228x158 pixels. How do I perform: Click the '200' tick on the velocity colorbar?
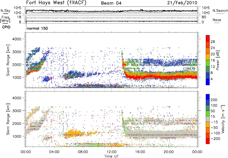pyautogui.click(x=214, y=100)
